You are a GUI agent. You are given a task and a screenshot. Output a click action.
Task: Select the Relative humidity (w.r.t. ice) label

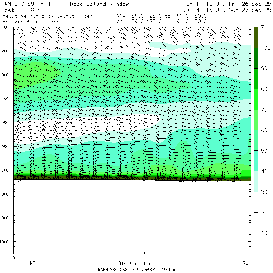(x=47, y=16)
